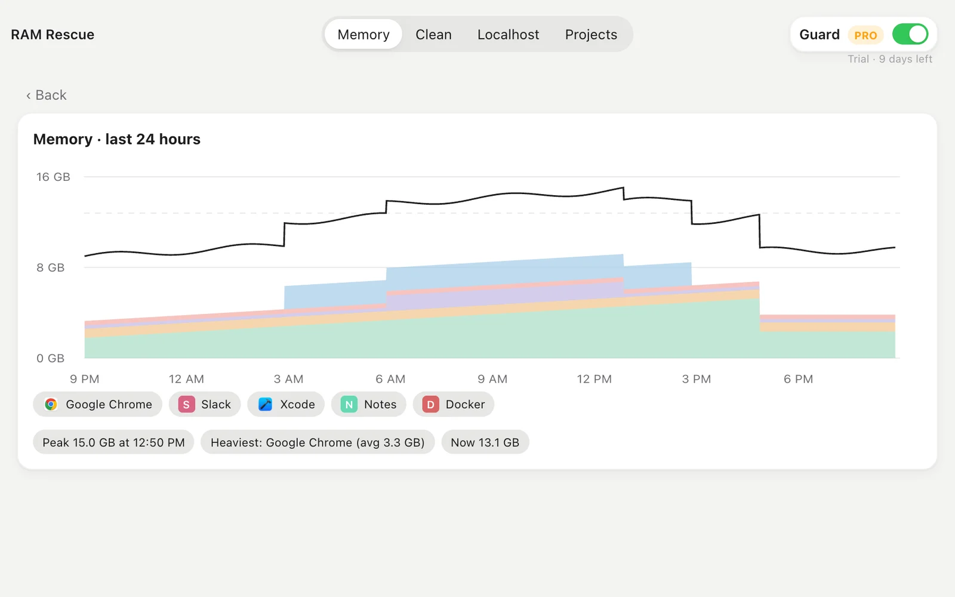Open the Clean tab
Screen dimensions: 955x597
pos(433,35)
